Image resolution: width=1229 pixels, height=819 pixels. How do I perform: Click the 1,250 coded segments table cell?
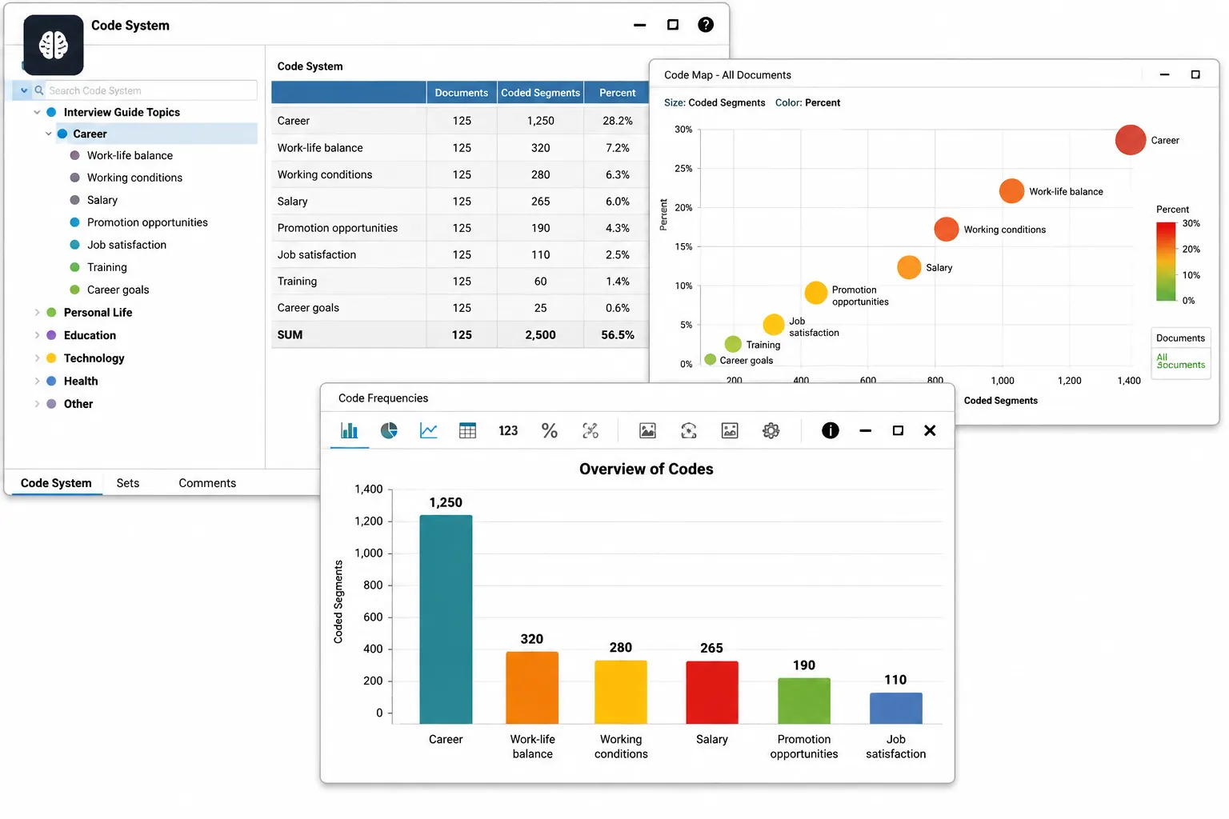click(541, 121)
